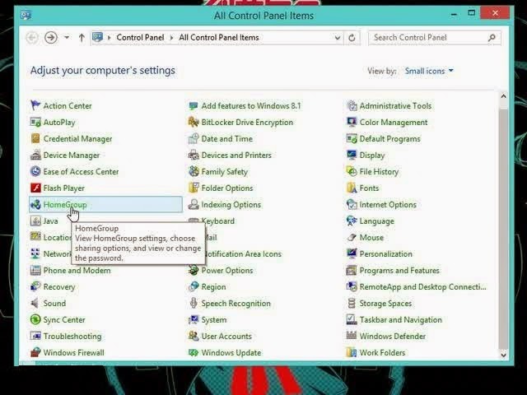
Task: Open RemoteApp and Desktop Connections link
Action: 422,287
